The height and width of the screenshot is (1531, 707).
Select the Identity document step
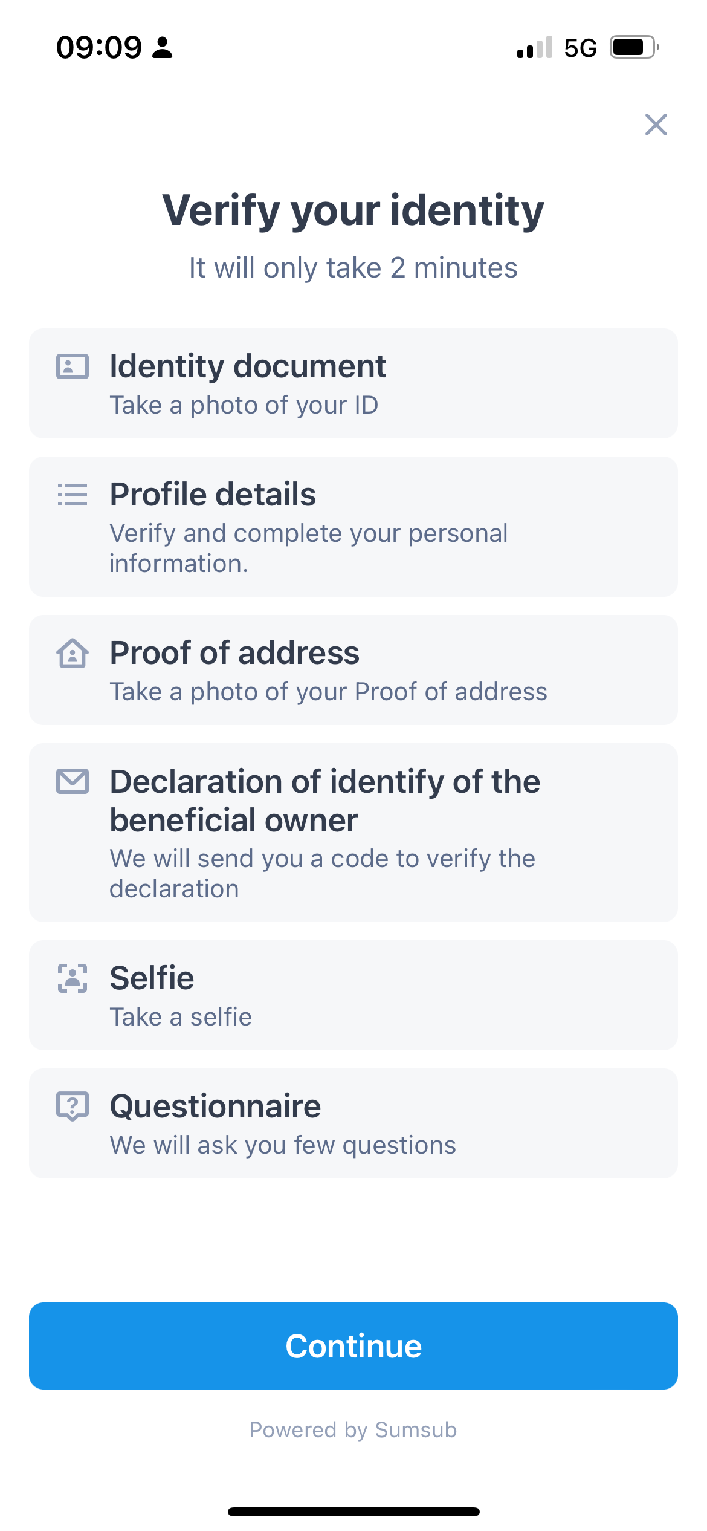[248, 366]
